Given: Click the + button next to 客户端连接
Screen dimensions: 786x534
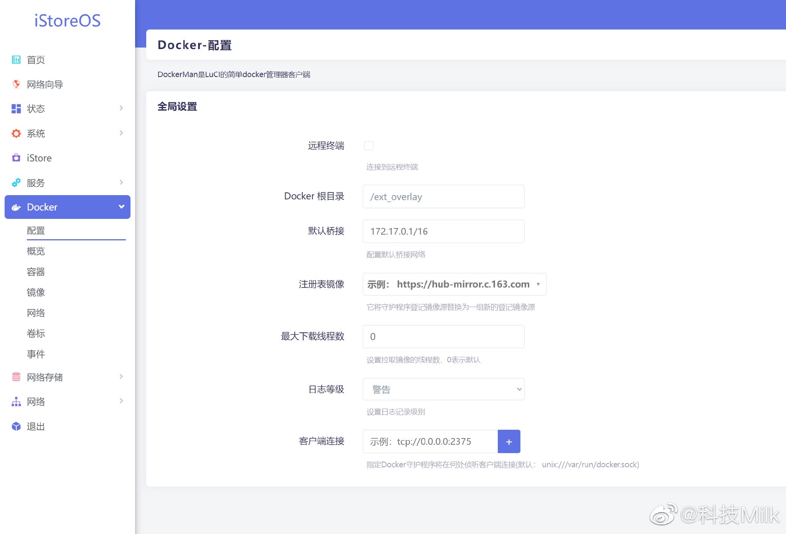Looking at the screenshot, I should click(x=509, y=441).
